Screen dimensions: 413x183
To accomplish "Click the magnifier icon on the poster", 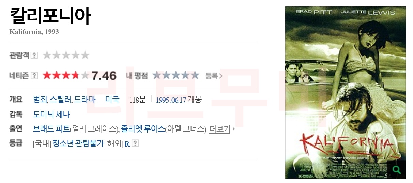I will coord(396,170).
